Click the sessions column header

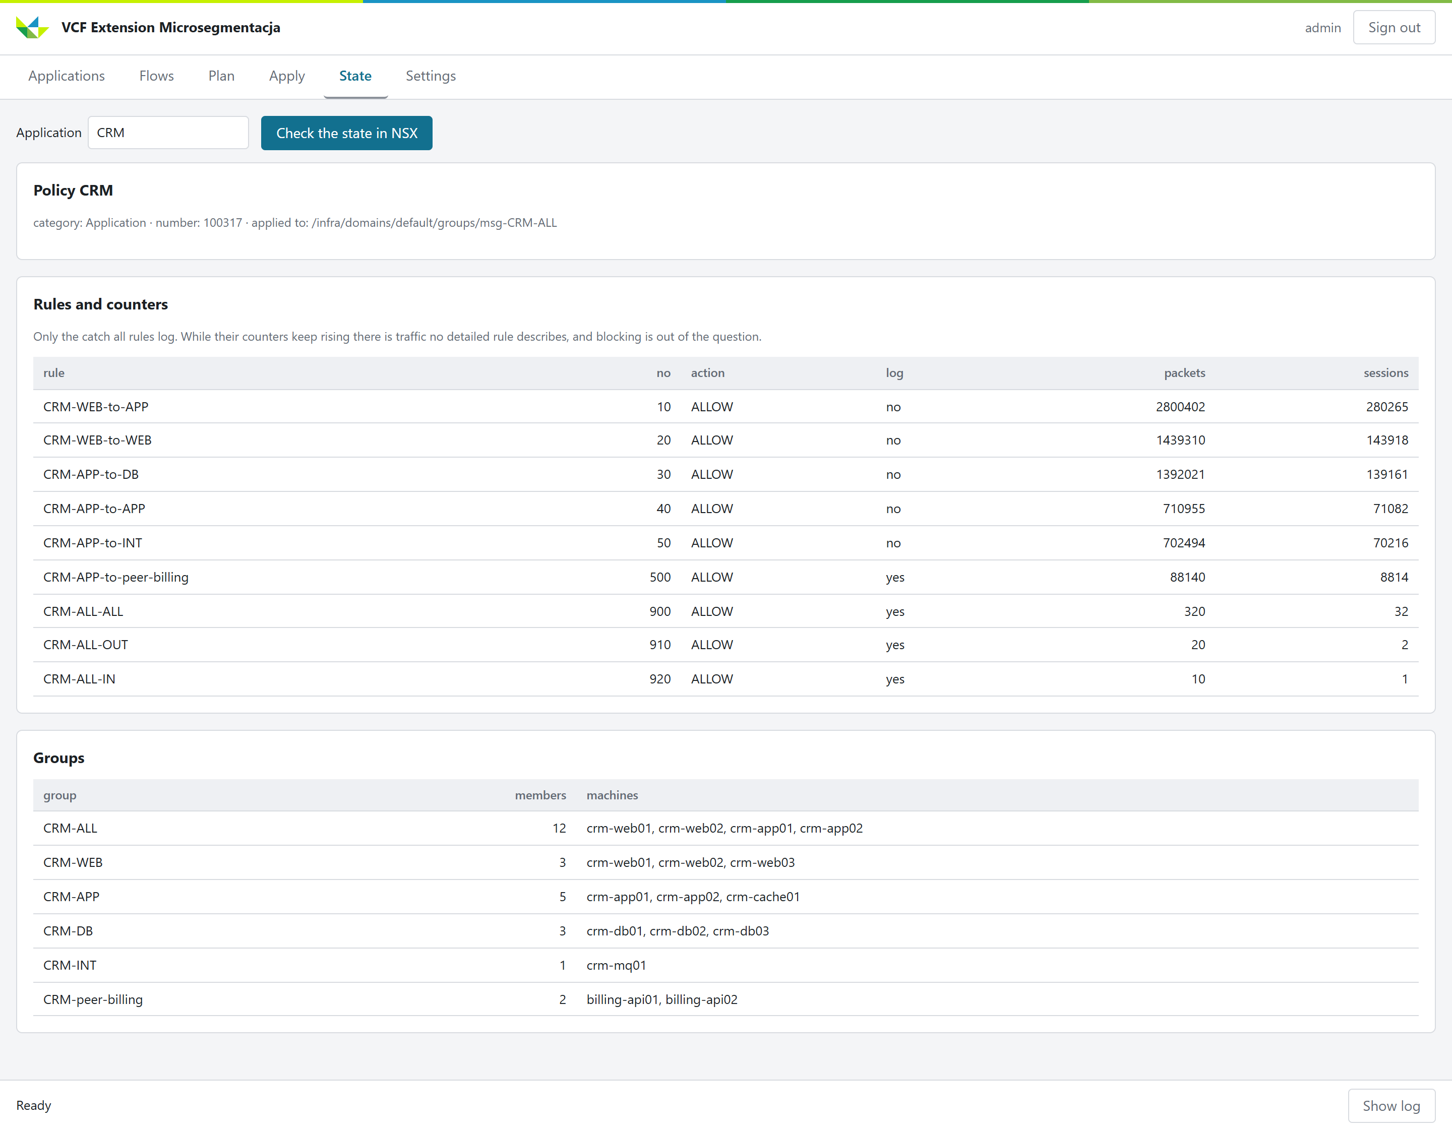[1385, 373]
